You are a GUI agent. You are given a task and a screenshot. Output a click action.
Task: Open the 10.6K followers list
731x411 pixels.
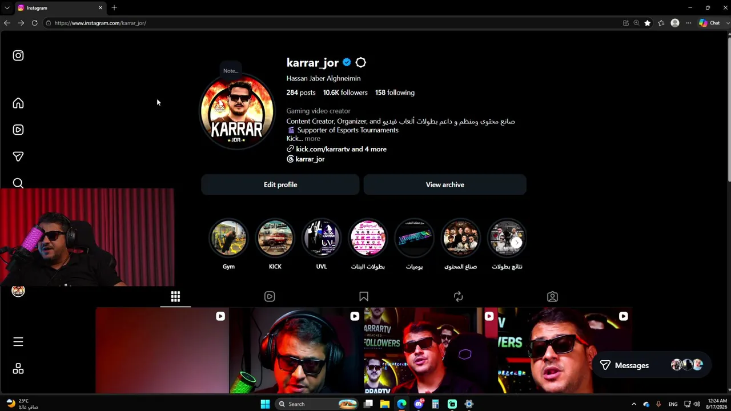click(x=346, y=92)
